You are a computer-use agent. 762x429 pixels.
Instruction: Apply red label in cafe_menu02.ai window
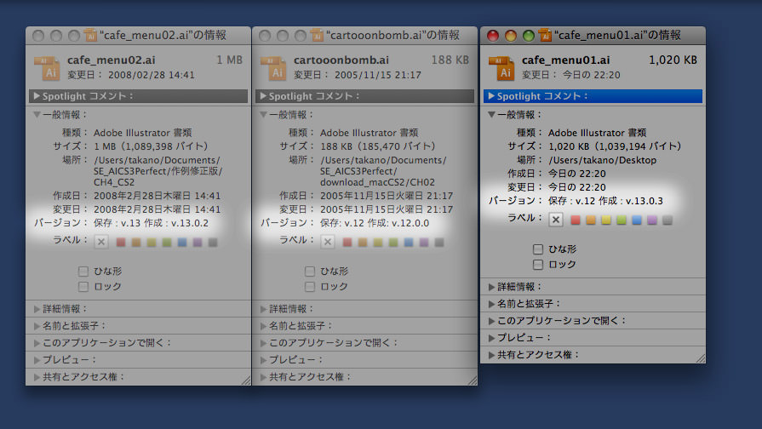(x=121, y=242)
